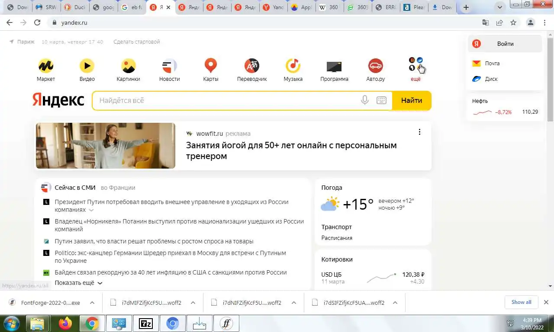The width and height of the screenshot is (554, 332).
Task: Open Firefox from the taskbar
Action: tap(65, 323)
